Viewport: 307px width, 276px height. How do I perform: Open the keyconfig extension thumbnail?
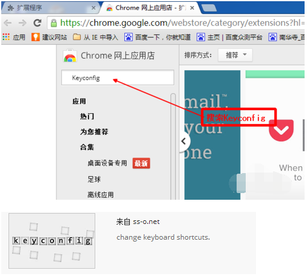(52, 241)
